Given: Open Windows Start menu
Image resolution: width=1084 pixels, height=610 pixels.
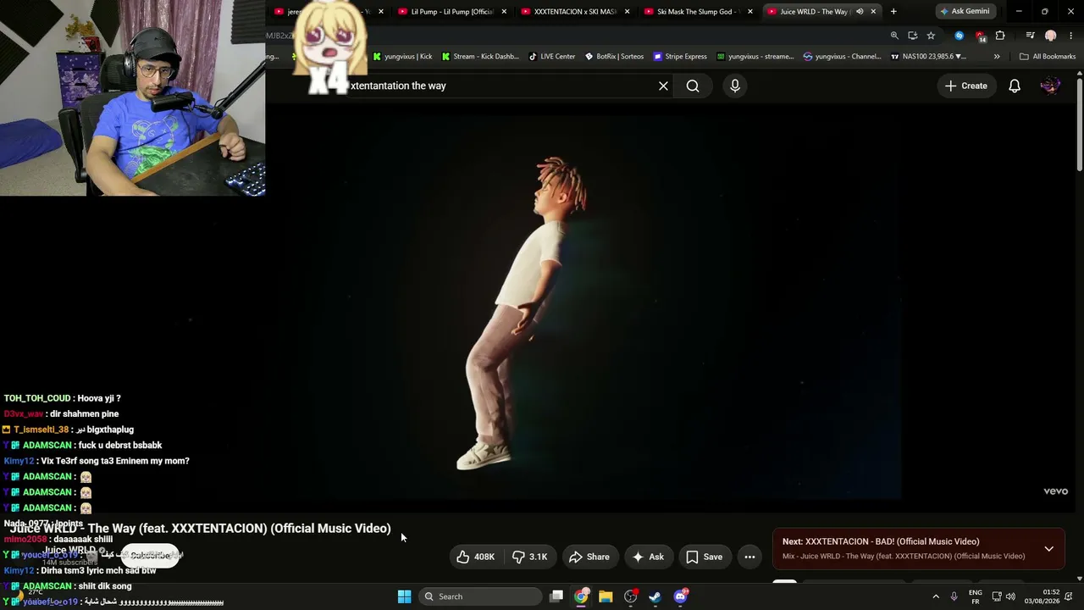Looking at the screenshot, I should [x=405, y=596].
